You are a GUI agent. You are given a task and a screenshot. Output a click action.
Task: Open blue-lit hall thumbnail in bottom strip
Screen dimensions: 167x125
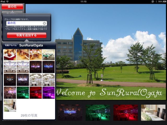(x=70, y=113)
